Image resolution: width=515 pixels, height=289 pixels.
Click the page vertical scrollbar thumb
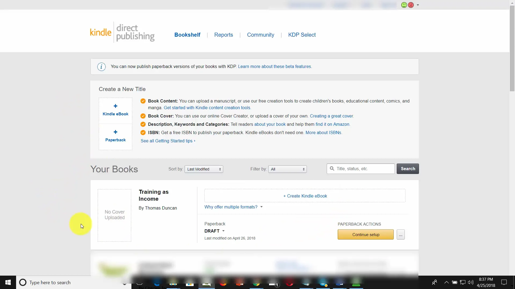pos(512,48)
